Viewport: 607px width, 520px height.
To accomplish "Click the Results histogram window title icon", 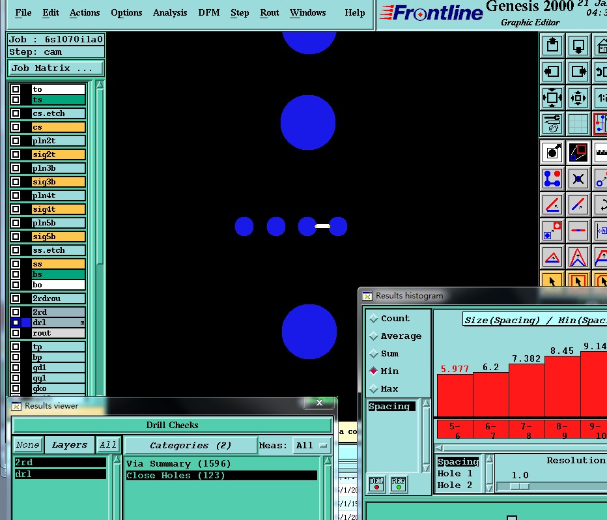I will point(367,296).
